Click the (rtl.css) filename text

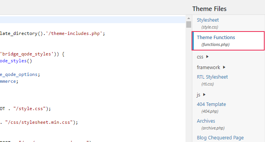point(207,84)
